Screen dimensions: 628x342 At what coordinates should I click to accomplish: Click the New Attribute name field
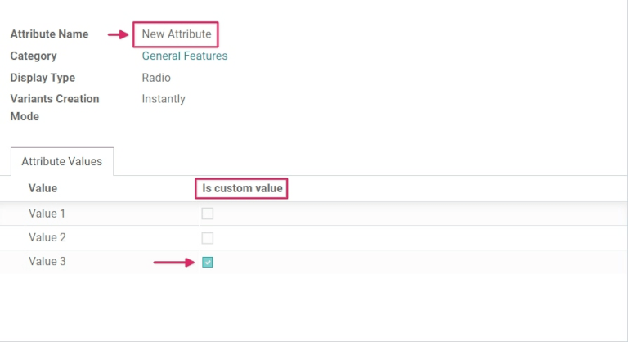tap(177, 34)
